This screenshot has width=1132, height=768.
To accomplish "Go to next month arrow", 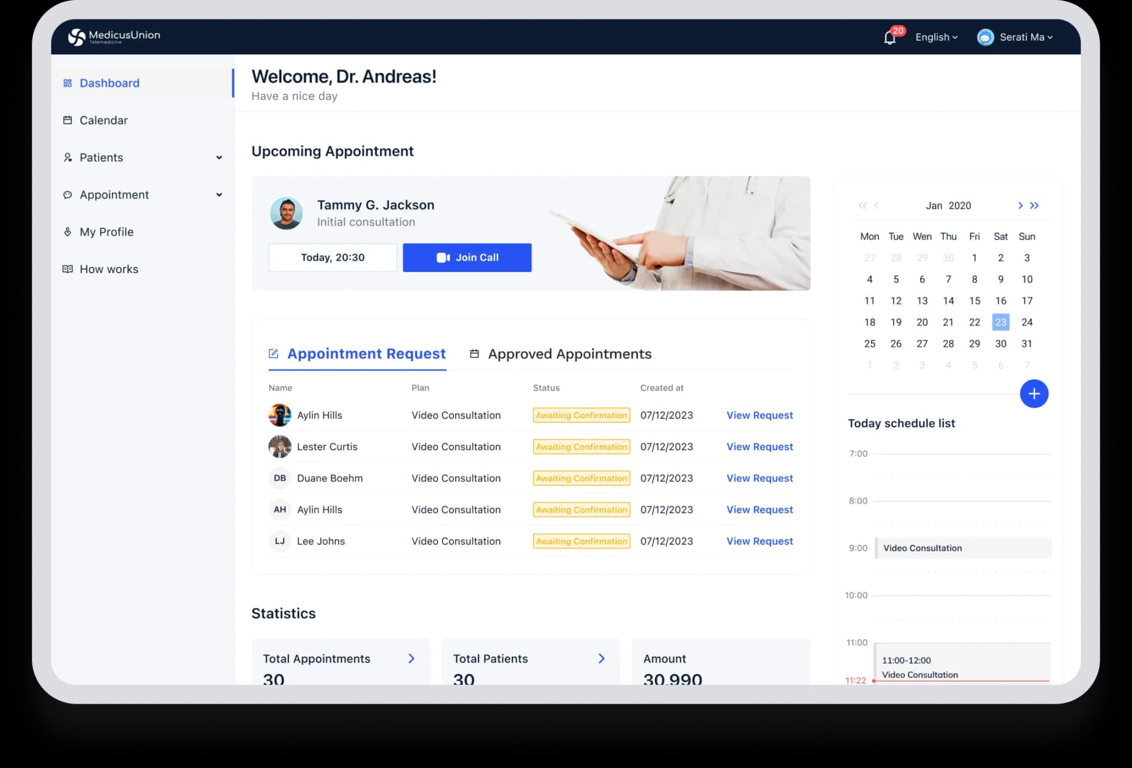I will 1021,205.
